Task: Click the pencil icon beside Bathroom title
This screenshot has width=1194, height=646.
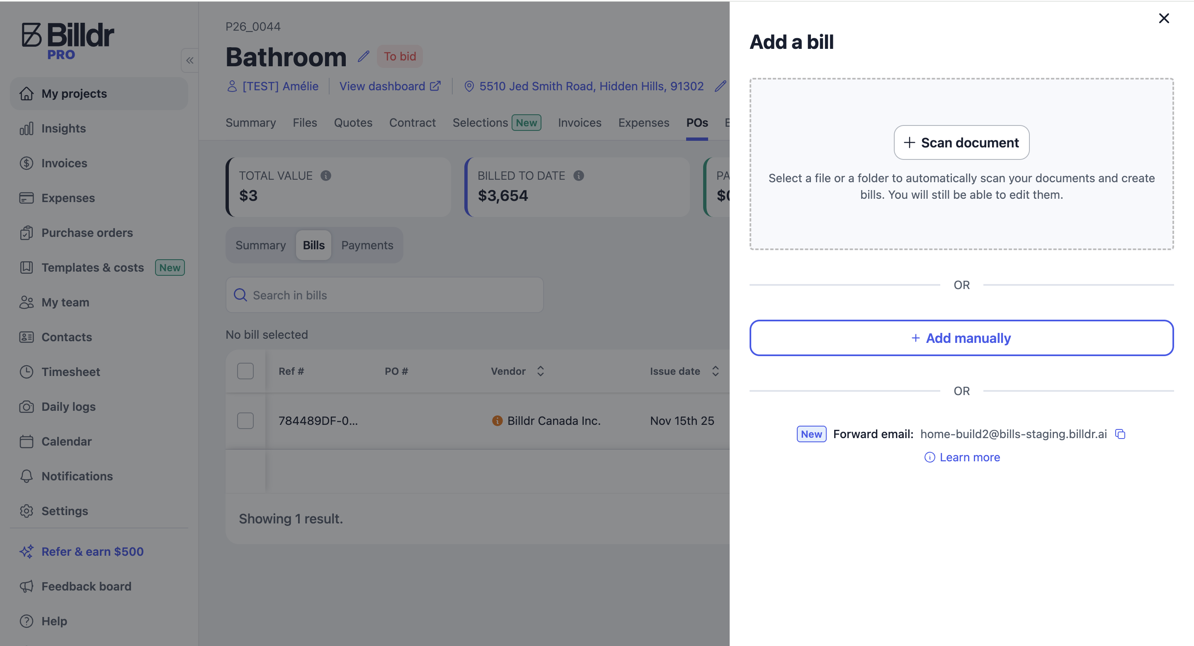Action: [x=364, y=56]
